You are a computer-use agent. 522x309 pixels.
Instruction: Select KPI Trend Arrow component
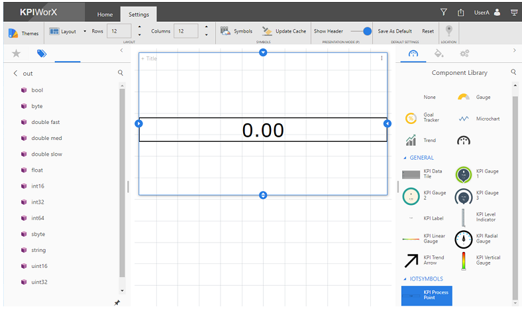(x=411, y=260)
